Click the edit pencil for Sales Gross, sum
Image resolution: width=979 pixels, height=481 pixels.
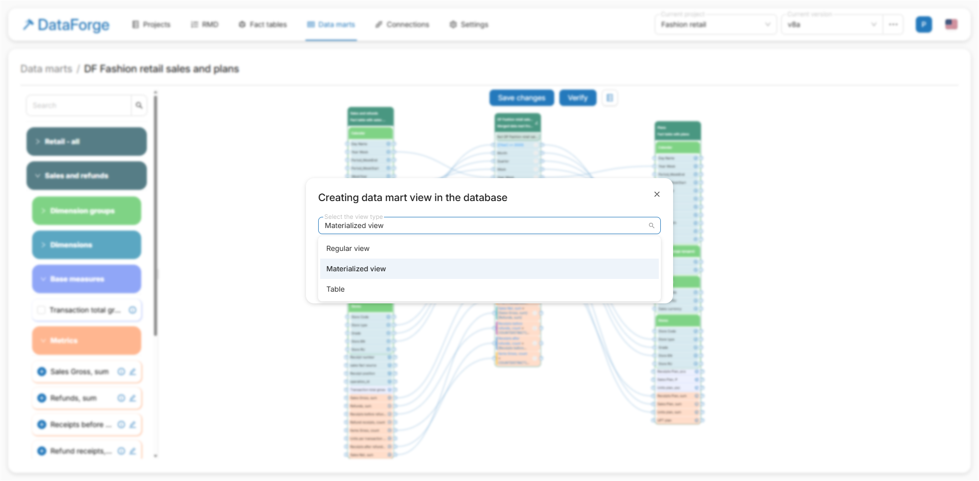pos(133,372)
